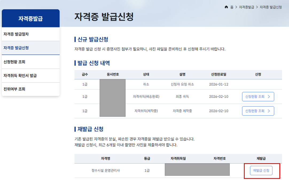
Task: Click the chevron arrow in the 자격취득(배송완료) row button
Action: [269, 97]
